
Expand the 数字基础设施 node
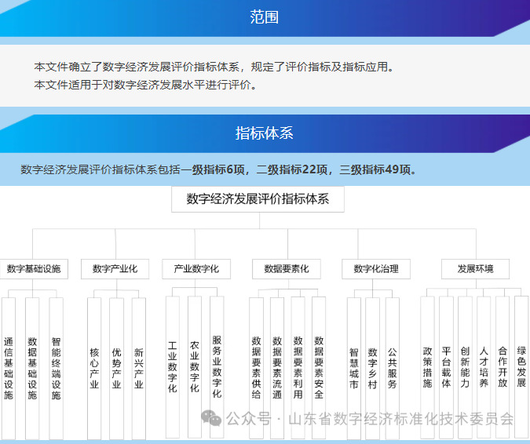coord(34,269)
